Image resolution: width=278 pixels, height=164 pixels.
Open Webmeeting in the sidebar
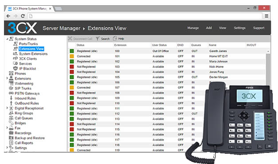(24, 83)
